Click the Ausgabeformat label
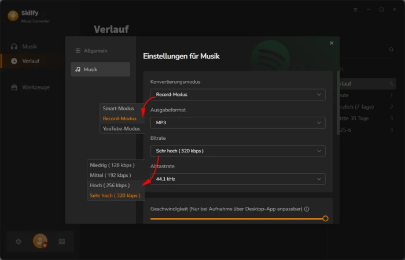Screen dimensions: 405x260 click(x=168, y=110)
